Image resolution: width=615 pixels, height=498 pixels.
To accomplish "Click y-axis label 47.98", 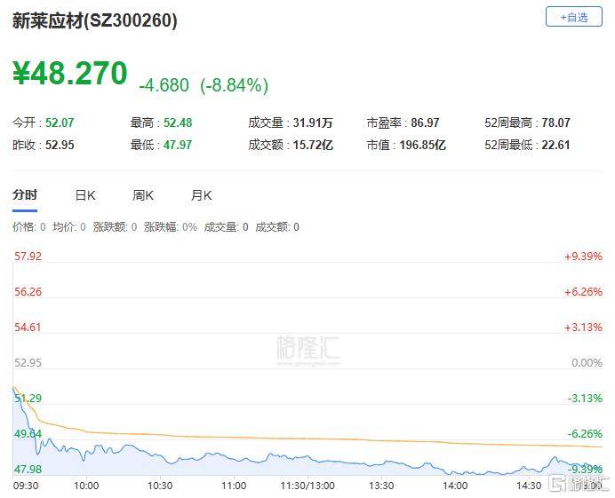I will click(x=28, y=469).
